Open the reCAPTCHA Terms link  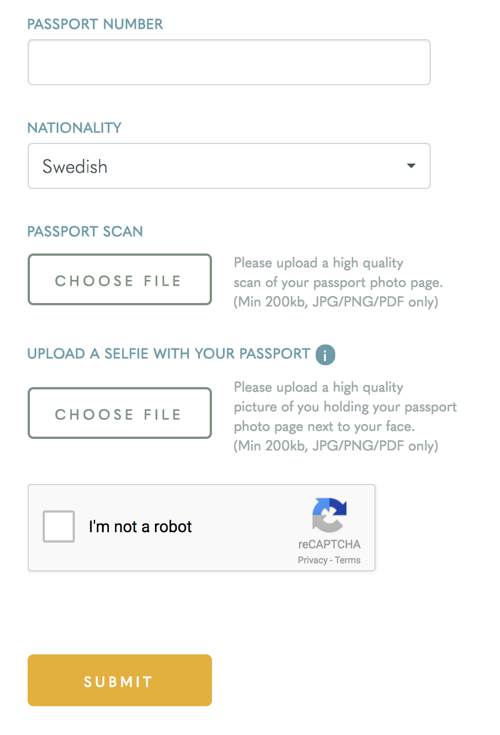coord(348,560)
